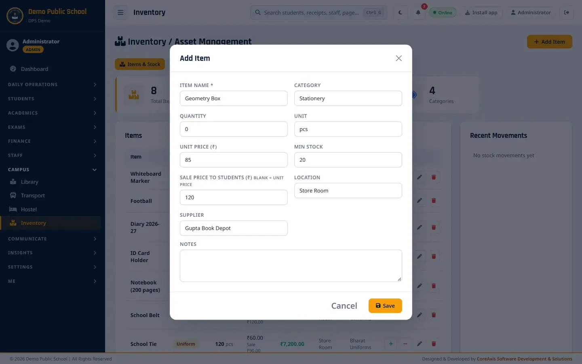The image size is (582, 364).
Task: Cancel the Add Item dialog
Action: click(344, 306)
